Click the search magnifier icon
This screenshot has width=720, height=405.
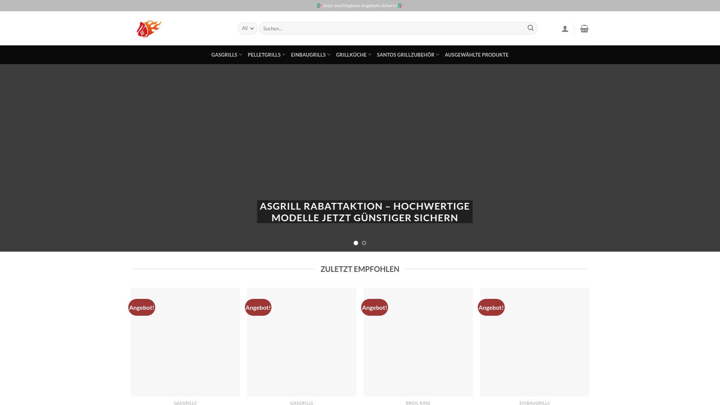tap(530, 28)
